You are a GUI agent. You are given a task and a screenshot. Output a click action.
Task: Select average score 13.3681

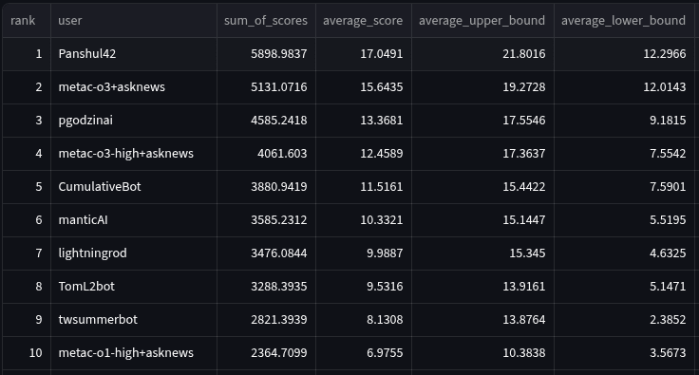coord(364,121)
